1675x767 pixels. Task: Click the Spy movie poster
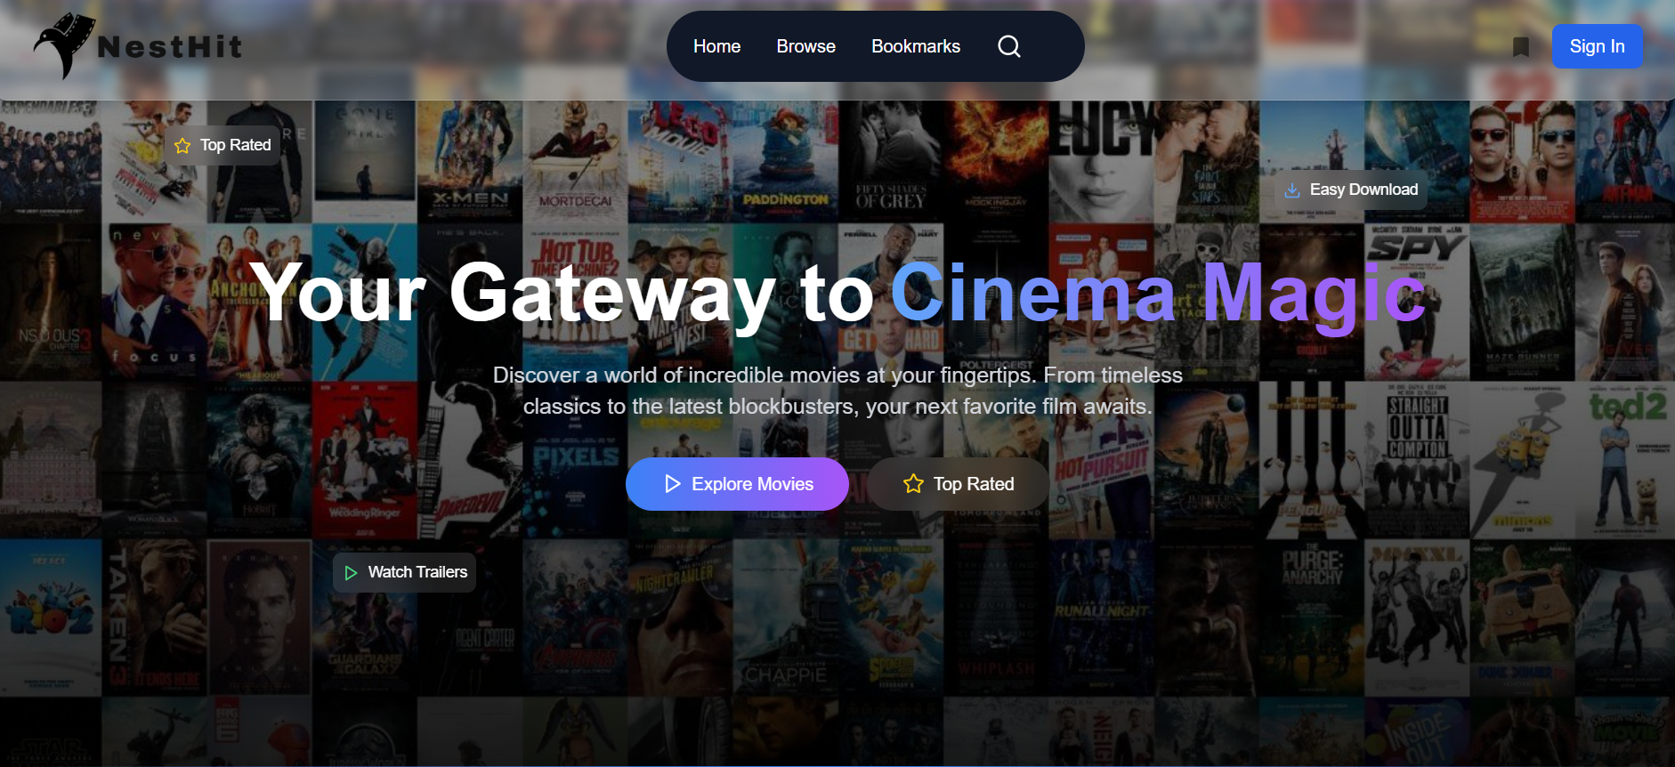point(1416,303)
